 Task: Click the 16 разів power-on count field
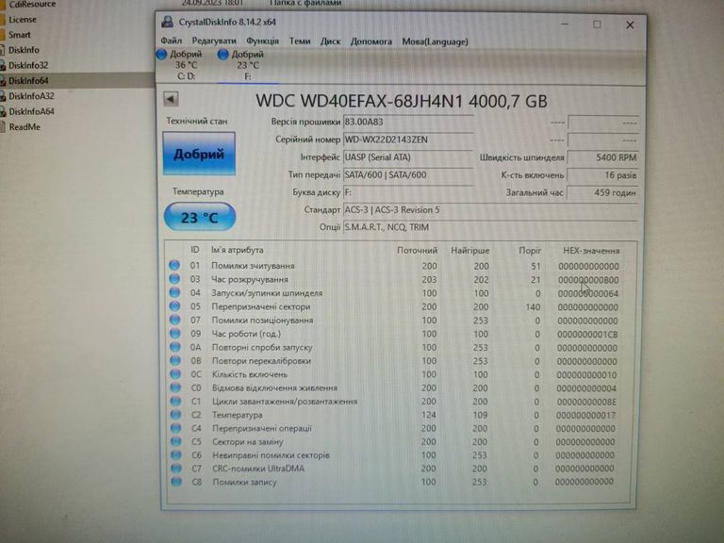click(x=603, y=175)
